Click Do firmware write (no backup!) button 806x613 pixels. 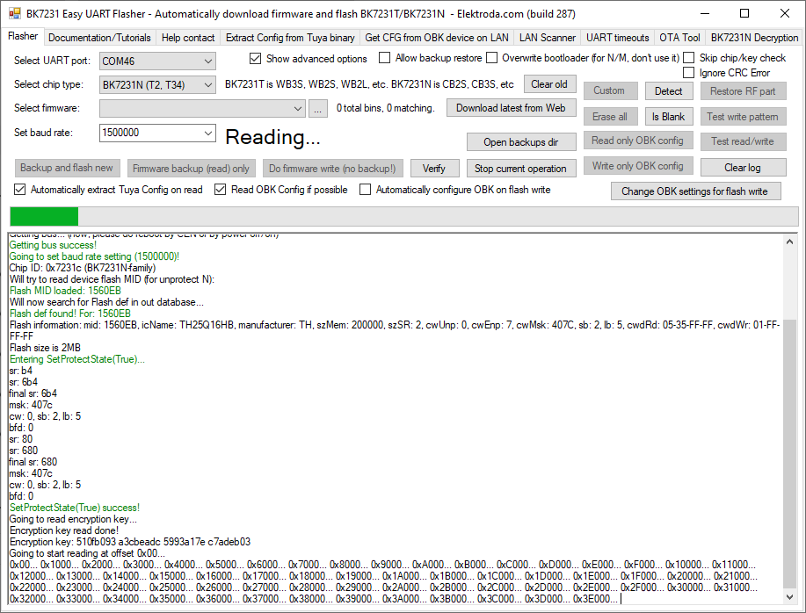[332, 169]
